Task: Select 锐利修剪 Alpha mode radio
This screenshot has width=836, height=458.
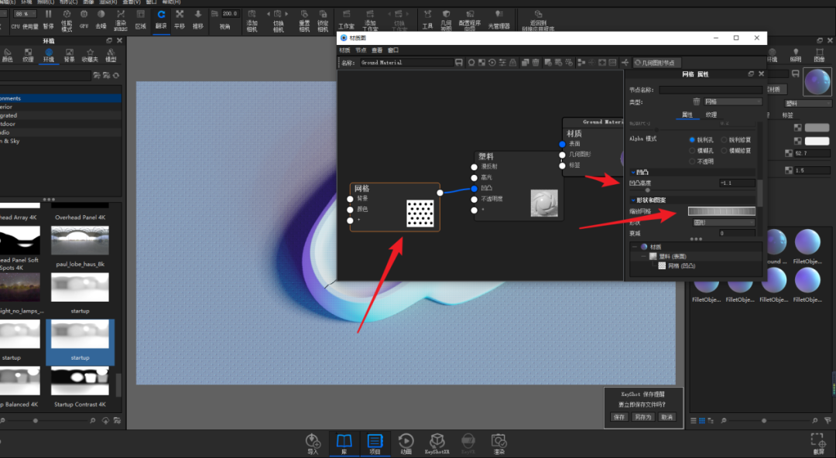Action: pyautogui.click(x=724, y=140)
